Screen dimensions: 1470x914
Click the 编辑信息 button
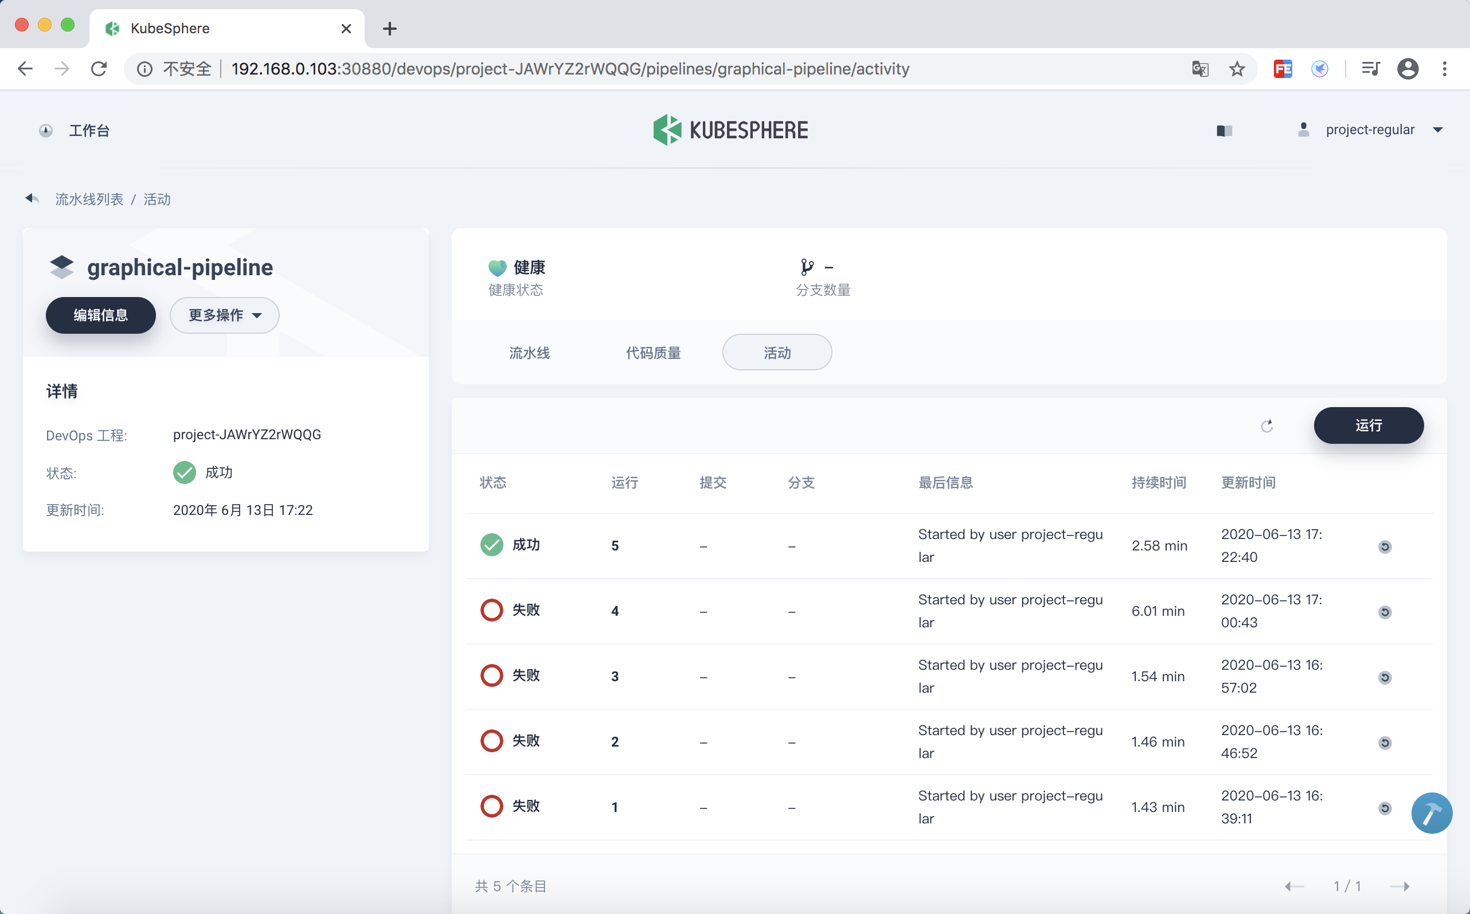pyautogui.click(x=101, y=315)
